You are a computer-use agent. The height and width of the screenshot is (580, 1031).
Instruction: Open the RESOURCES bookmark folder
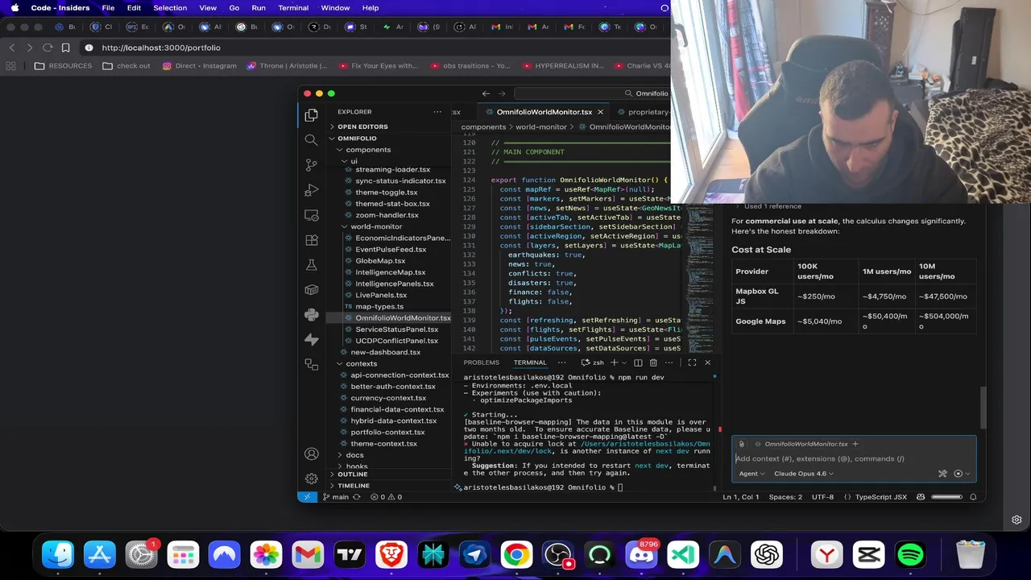coord(63,66)
